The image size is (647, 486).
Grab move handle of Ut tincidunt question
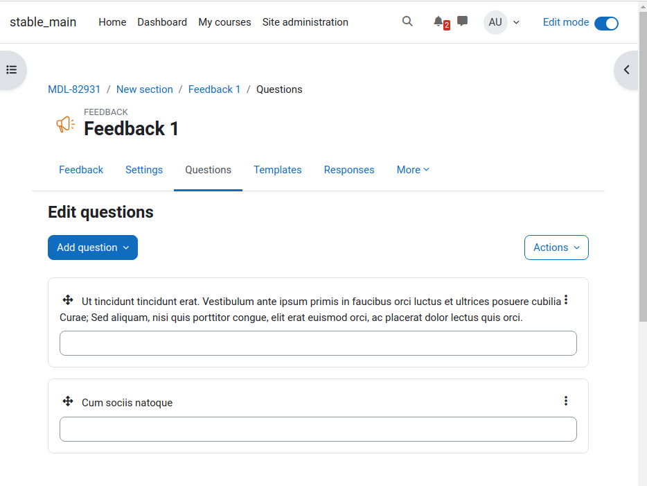[x=68, y=300]
